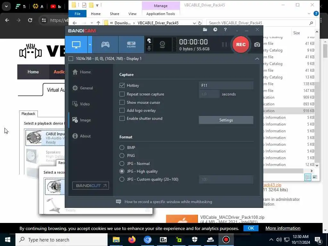
Task: Open Home section in Bandicam sidebar
Action: tap(82, 72)
